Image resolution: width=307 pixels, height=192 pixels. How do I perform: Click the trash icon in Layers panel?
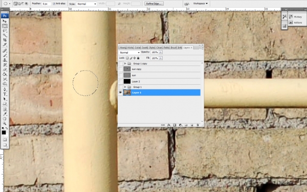[198, 125]
